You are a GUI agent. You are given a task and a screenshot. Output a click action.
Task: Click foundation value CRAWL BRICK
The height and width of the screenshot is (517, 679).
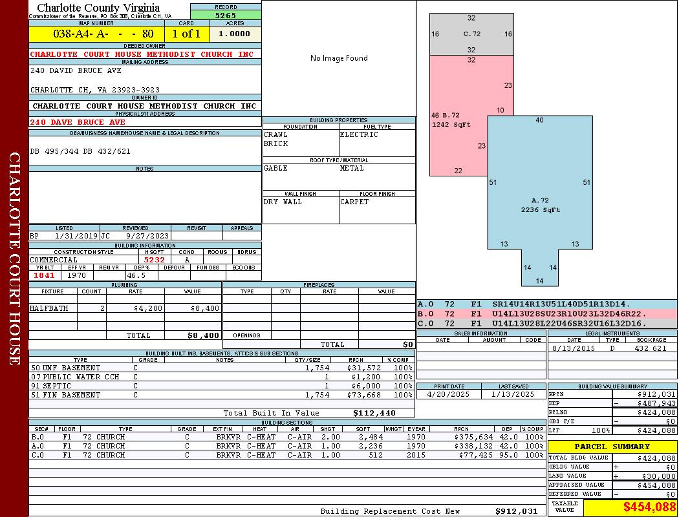pos(276,139)
